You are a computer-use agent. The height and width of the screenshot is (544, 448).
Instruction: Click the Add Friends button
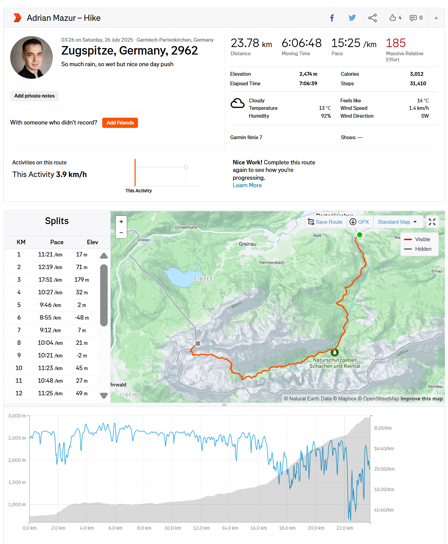coord(120,122)
